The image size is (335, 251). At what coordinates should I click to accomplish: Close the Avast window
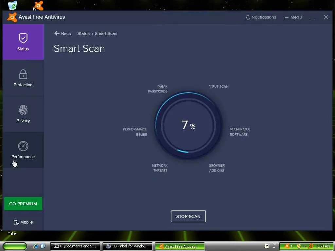(x=326, y=17)
